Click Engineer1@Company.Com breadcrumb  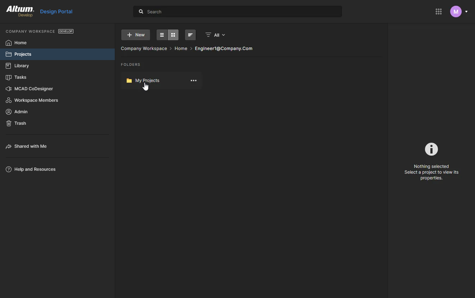tap(223, 49)
